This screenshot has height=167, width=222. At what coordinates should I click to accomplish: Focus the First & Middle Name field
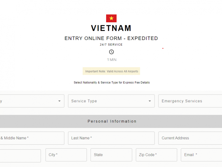32,138
